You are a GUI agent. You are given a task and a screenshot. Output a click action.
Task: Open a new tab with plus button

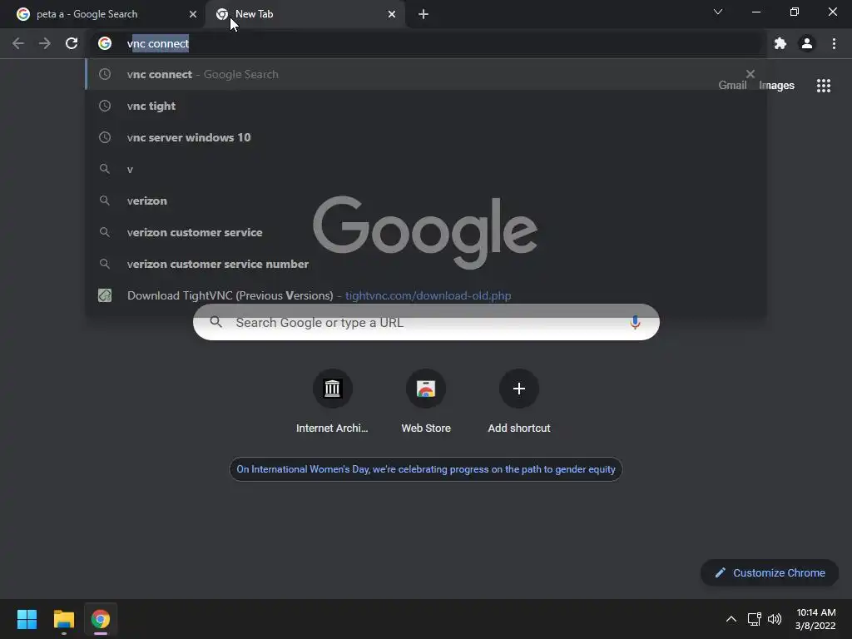(x=424, y=14)
